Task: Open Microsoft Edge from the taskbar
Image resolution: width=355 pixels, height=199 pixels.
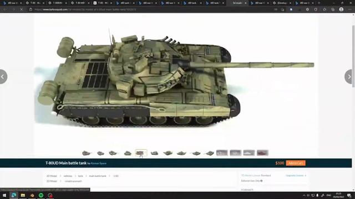Action: tap(13, 195)
